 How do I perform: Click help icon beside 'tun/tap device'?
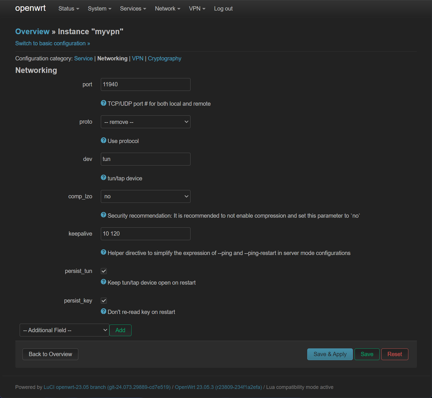click(103, 178)
